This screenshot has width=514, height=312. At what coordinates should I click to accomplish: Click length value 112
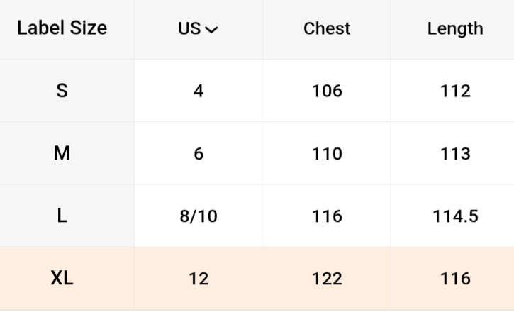[x=455, y=91]
